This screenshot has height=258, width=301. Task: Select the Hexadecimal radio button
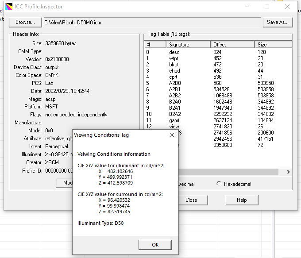tap(219, 184)
